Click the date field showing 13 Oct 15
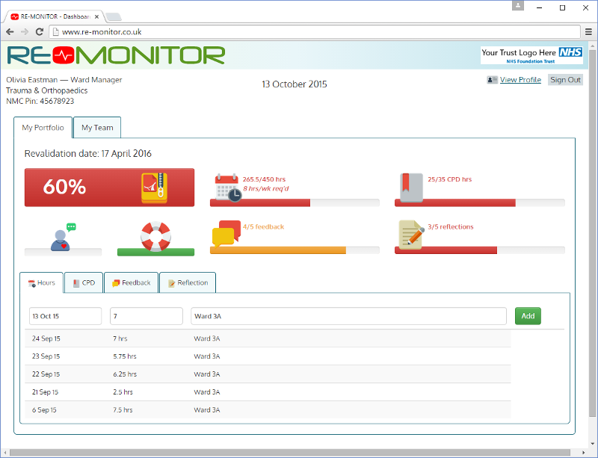The image size is (598, 458). click(x=66, y=316)
